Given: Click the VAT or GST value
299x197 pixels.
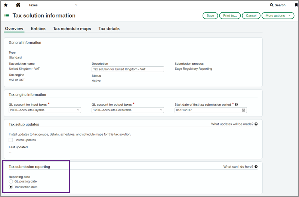Looking at the screenshot, I should 17,80.
